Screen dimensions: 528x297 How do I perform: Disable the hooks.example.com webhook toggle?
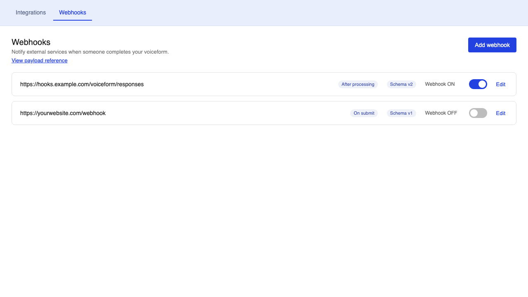[x=478, y=84]
